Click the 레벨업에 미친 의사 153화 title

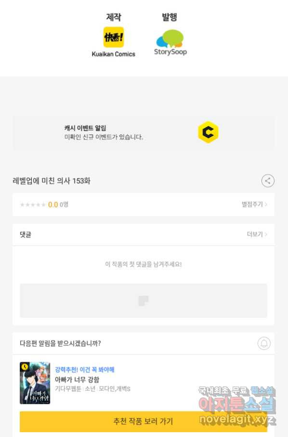52,181
